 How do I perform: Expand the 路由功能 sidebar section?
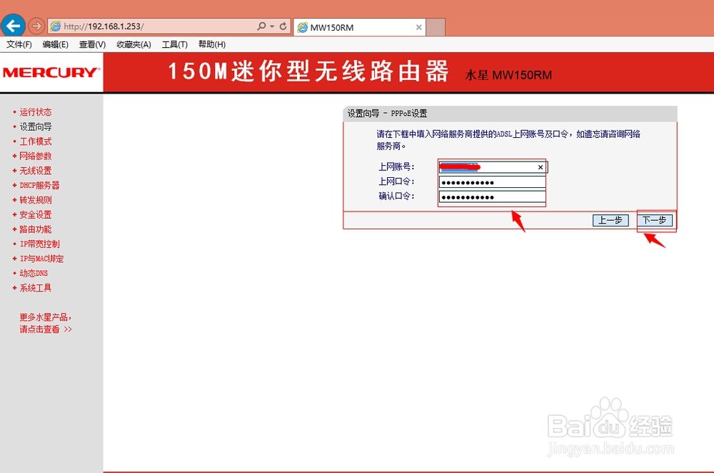[36, 229]
